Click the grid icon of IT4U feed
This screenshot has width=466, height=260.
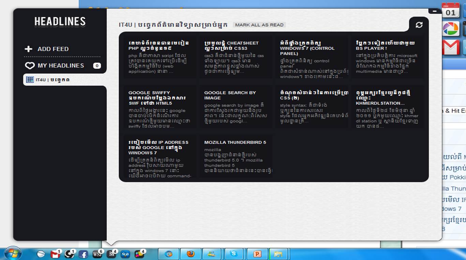30,80
